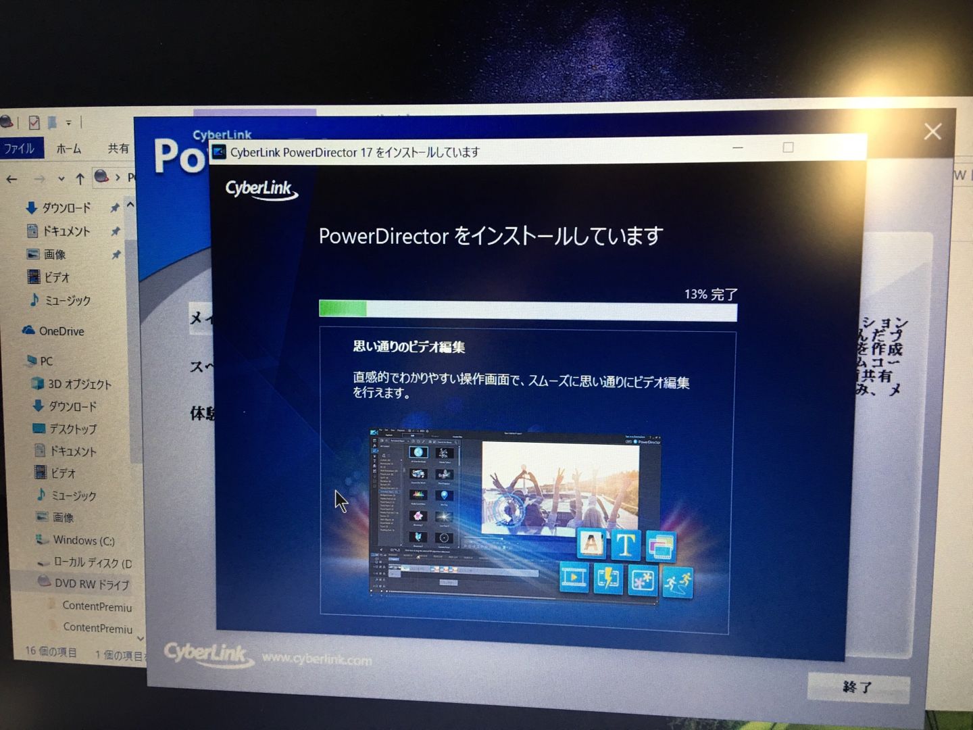Open the pinned ドキュメント quick access folder
The width and height of the screenshot is (973, 730).
click(x=58, y=231)
